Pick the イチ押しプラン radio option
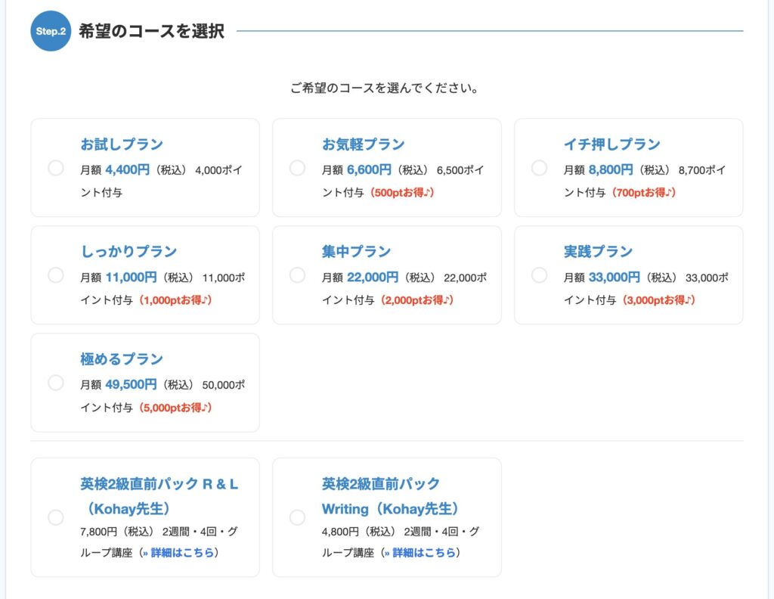The height and width of the screenshot is (599, 774). point(539,168)
